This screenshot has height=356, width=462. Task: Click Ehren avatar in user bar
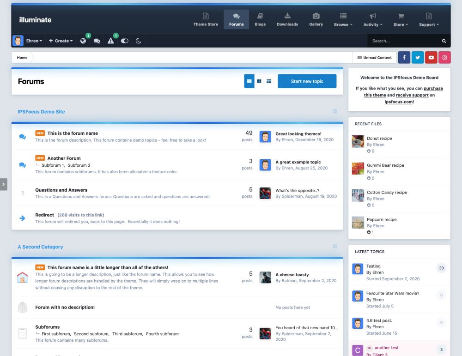point(18,41)
